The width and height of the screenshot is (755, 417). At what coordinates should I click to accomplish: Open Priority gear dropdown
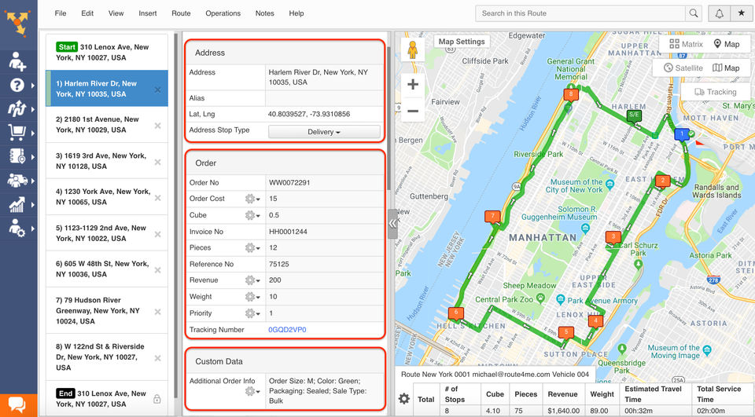tap(252, 313)
